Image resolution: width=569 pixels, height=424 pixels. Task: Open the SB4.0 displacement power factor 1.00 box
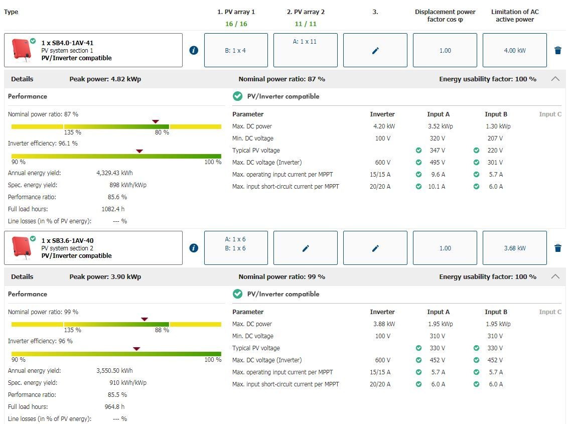[x=445, y=50]
